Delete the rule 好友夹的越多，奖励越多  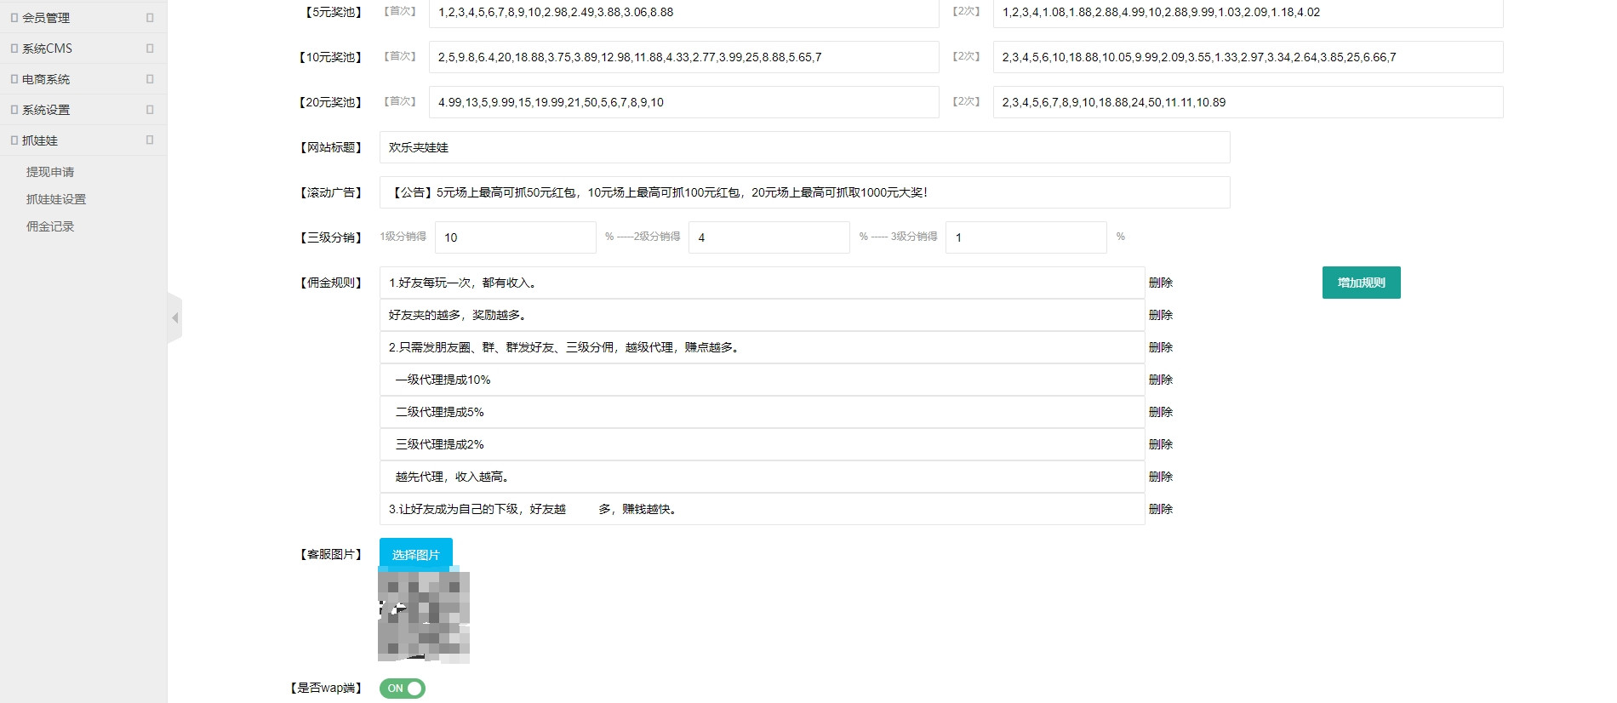tap(1161, 315)
